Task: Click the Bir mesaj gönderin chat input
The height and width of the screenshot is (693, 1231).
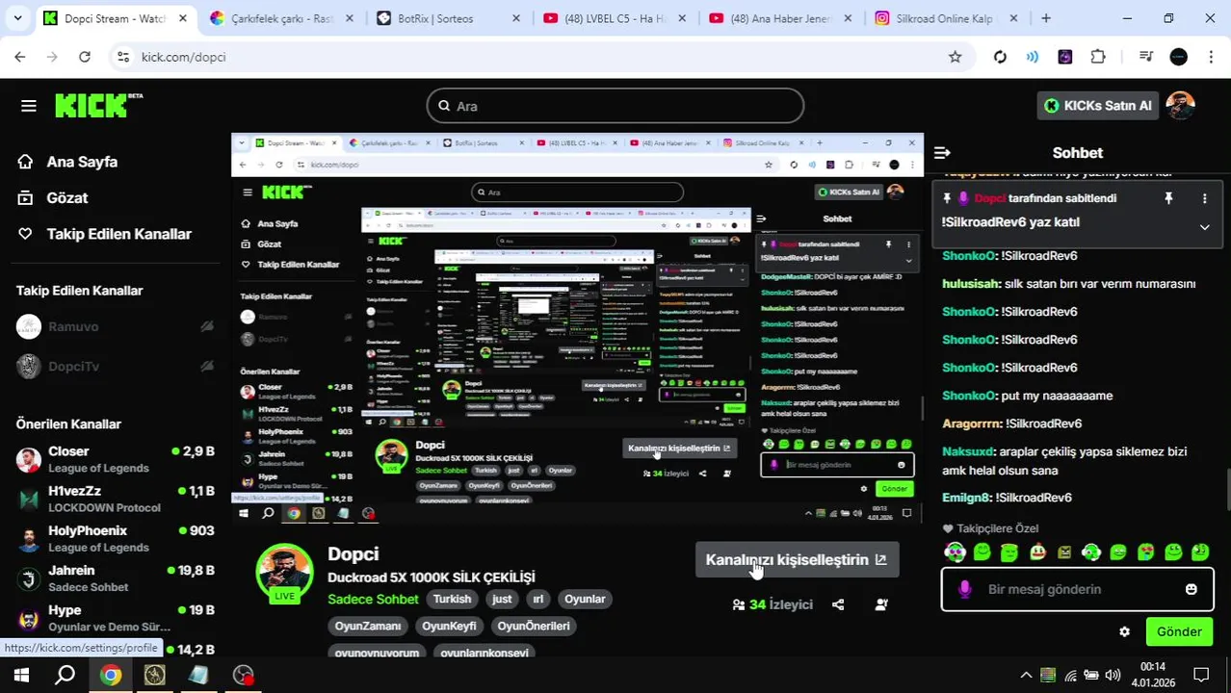Action: tap(1077, 589)
